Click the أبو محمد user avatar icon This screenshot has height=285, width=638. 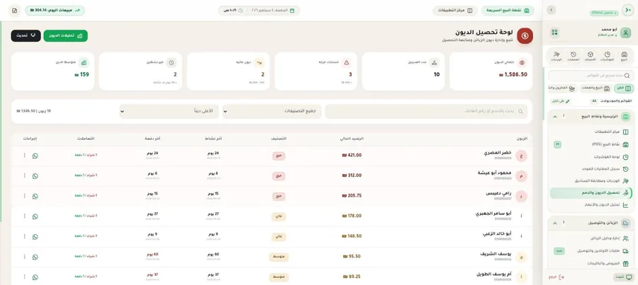[x=627, y=33]
